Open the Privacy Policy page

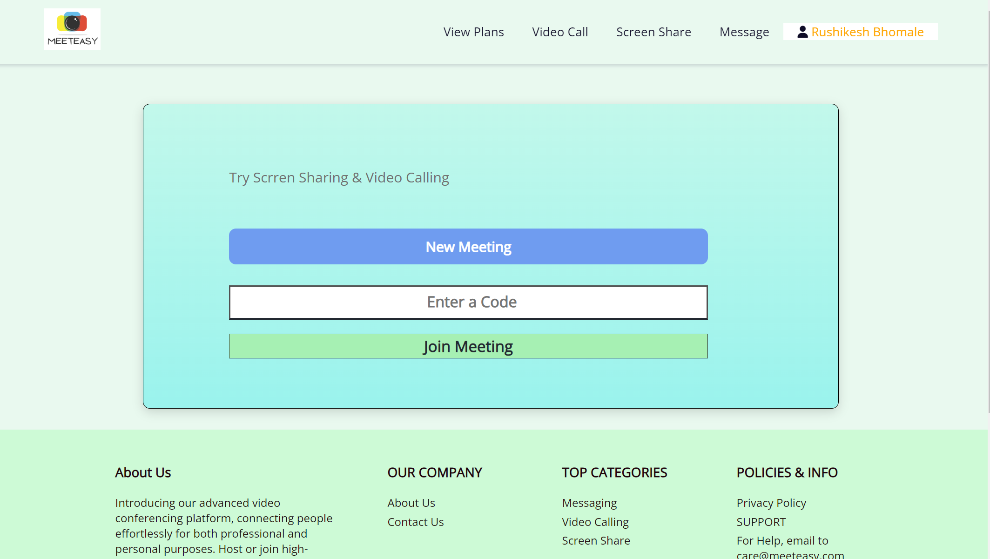click(x=771, y=503)
